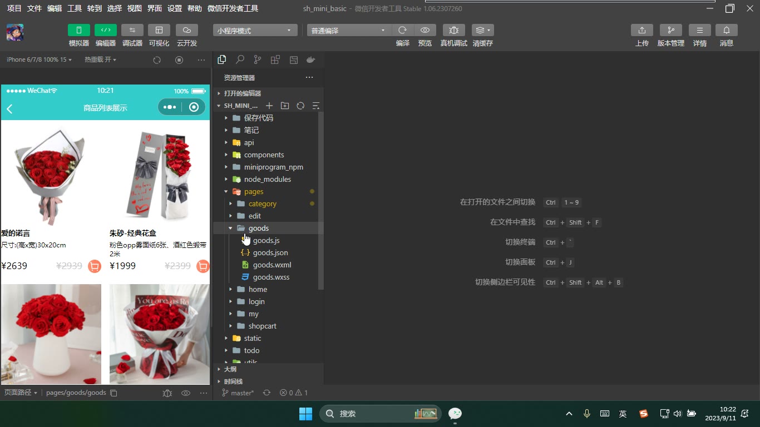Open the search icon in sidebar
Screen dimensions: 760x427
[240, 59]
